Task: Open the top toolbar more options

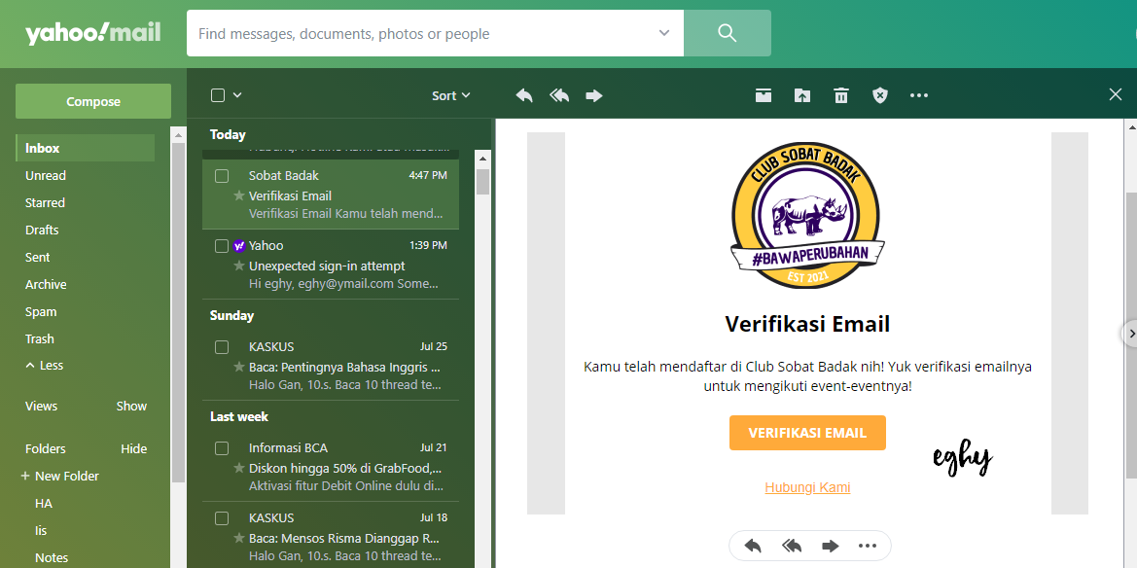Action: point(919,95)
